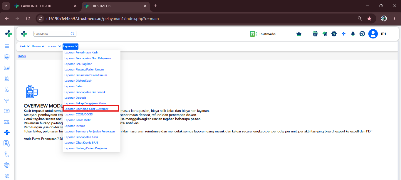
Task: Open the Chrome profile avatar
Action: click(384, 18)
